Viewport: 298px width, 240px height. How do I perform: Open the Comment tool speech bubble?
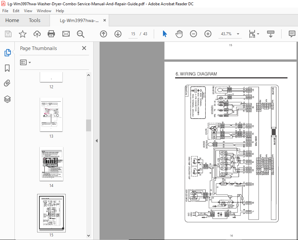pyautogui.click(x=292, y=34)
